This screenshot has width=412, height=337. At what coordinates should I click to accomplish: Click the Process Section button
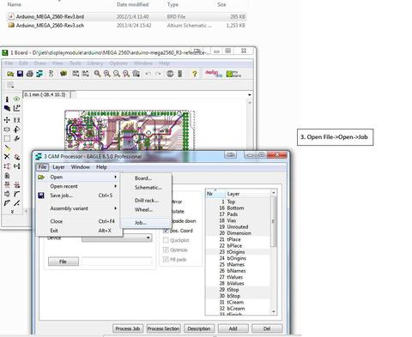(x=163, y=328)
